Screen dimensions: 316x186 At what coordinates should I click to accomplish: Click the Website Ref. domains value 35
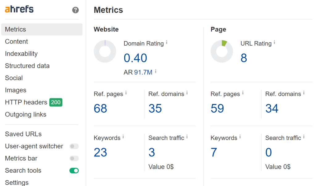155,108
